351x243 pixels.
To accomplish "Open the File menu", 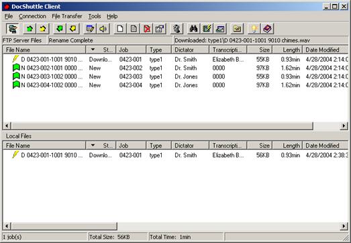I will (x=9, y=16).
